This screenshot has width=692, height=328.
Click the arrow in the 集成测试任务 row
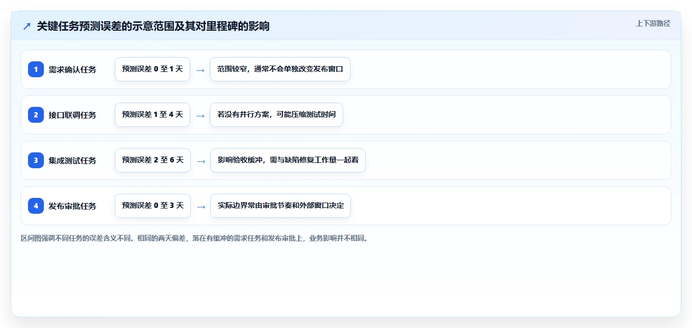coord(201,161)
